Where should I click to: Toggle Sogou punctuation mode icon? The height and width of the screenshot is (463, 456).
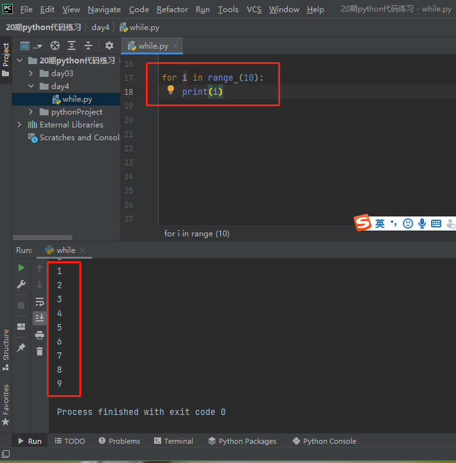(x=393, y=223)
